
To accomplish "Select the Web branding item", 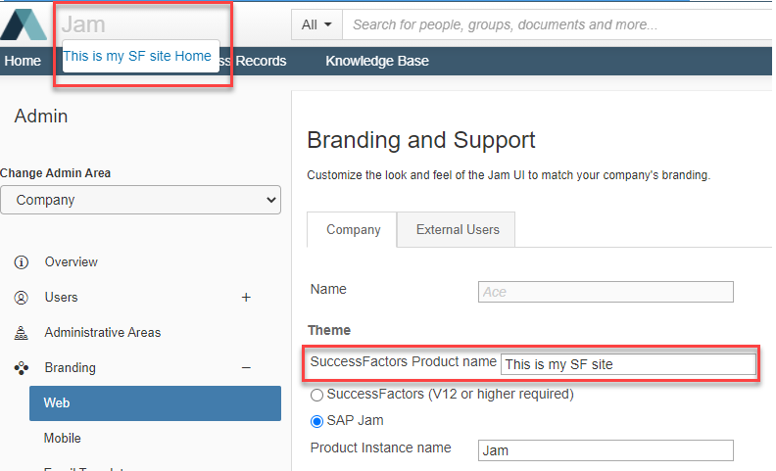I will (x=155, y=403).
